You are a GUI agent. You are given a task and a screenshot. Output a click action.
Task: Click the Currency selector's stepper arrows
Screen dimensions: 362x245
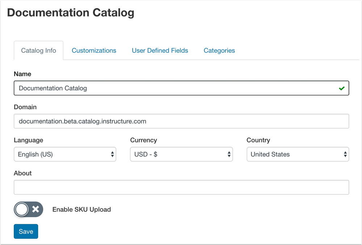pyautogui.click(x=229, y=154)
